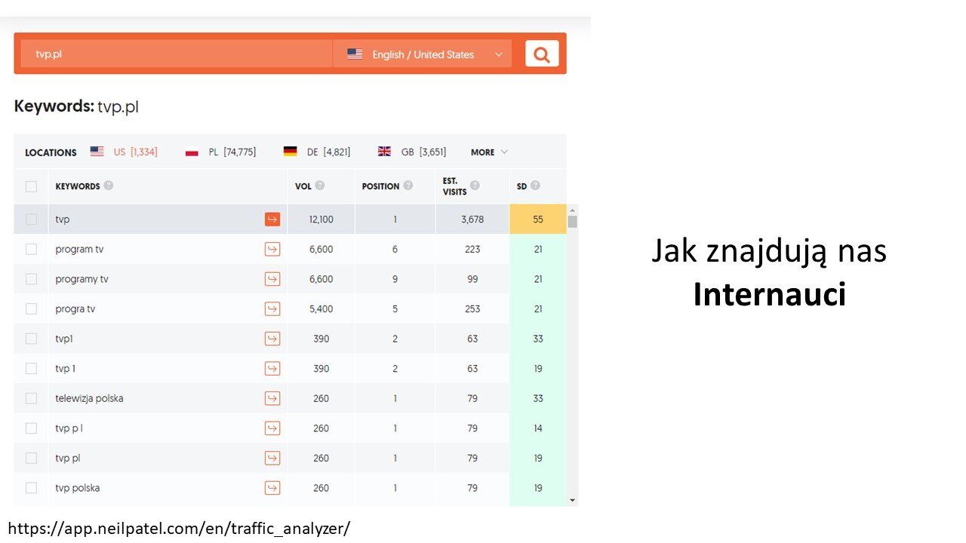Click the estimated visits value 253

pos(472,308)
